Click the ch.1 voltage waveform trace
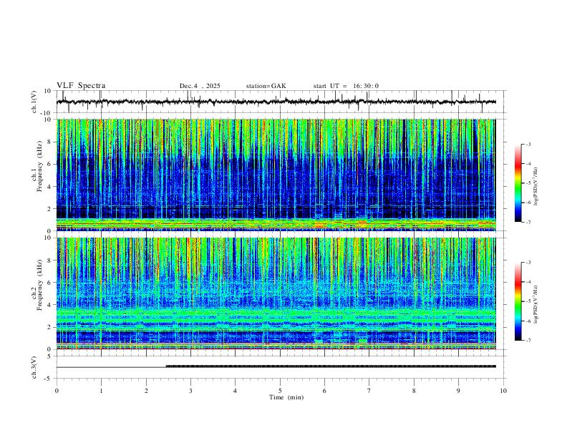567x438 pixels. click(276, 102)
